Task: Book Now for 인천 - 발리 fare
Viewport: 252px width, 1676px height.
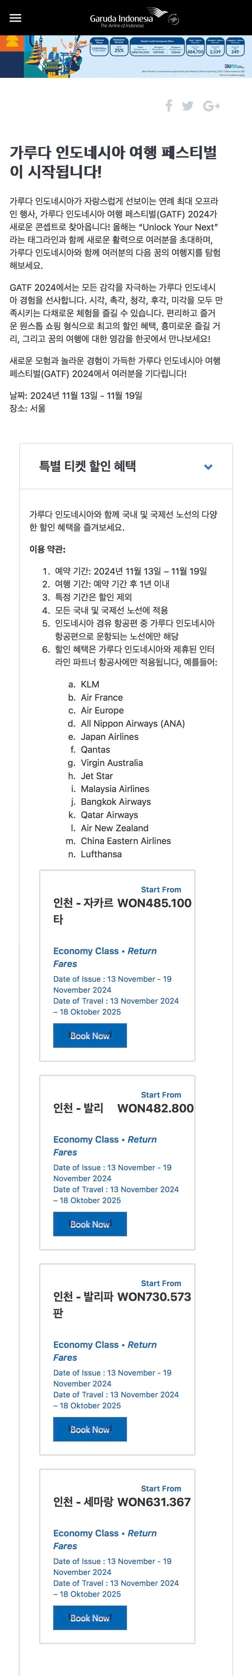Action: (x=90, y=1224)
